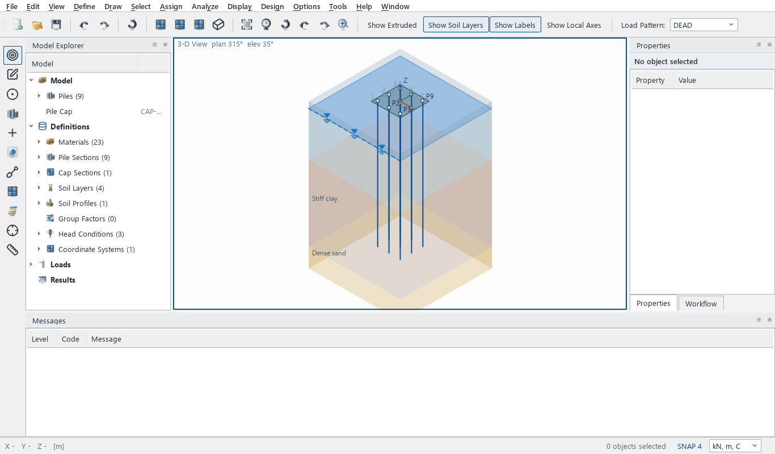Image resolution: width=775 pixels, height=454 pixels.
Task: Select the pile group tool in sidebar
Action: 12,113
